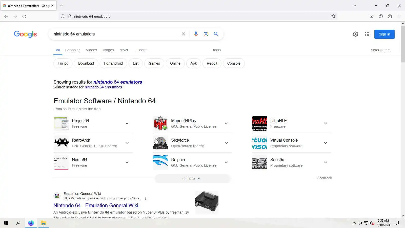Open corrected query nintendo 64 emulators link
This screenshot has height=228, width=405.
click(118, 82)
